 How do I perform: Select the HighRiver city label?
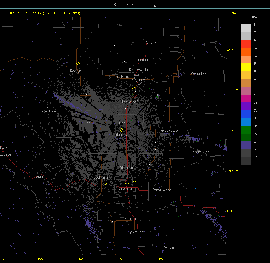(135, 232)
